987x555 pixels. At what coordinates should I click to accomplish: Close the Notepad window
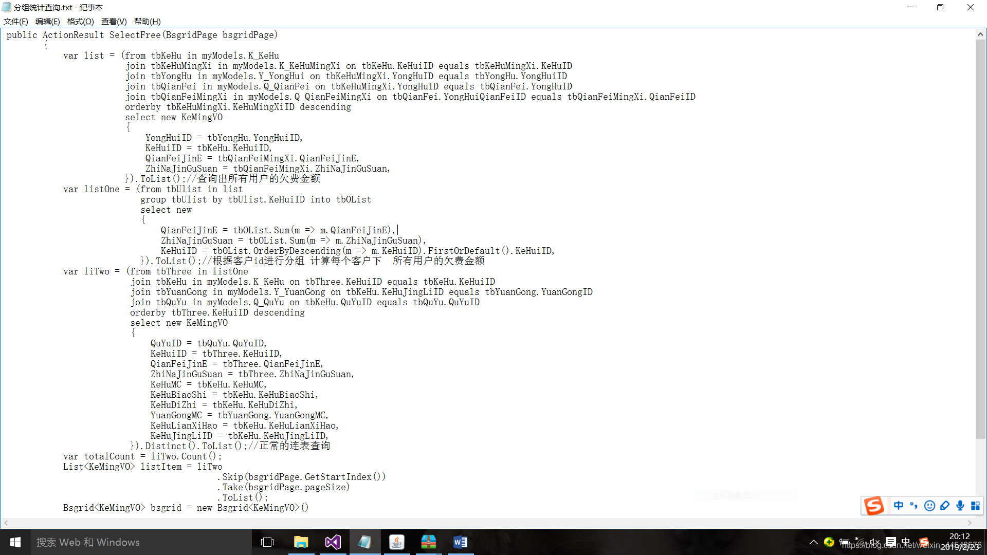pyautogui.click(x=971, y=7)
